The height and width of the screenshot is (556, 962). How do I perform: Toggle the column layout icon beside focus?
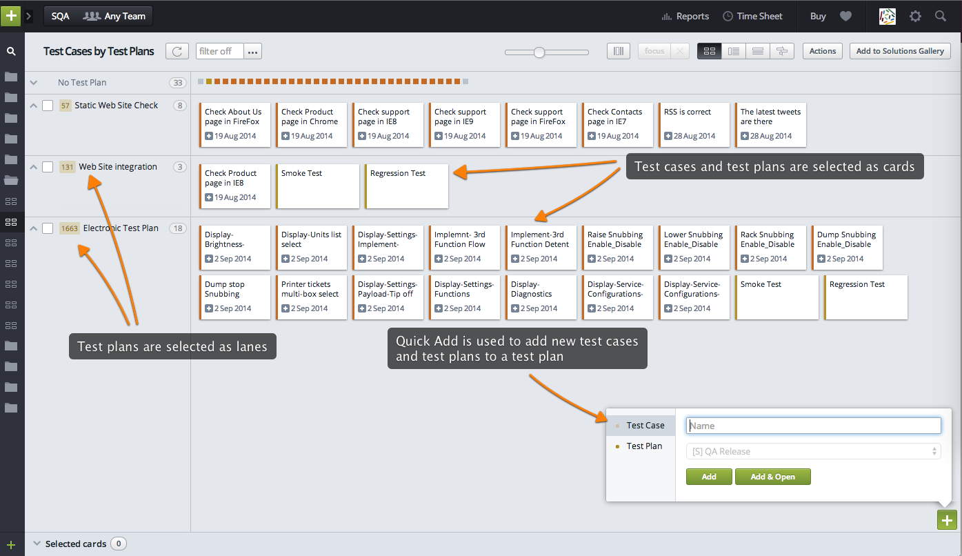pos(618,50)
